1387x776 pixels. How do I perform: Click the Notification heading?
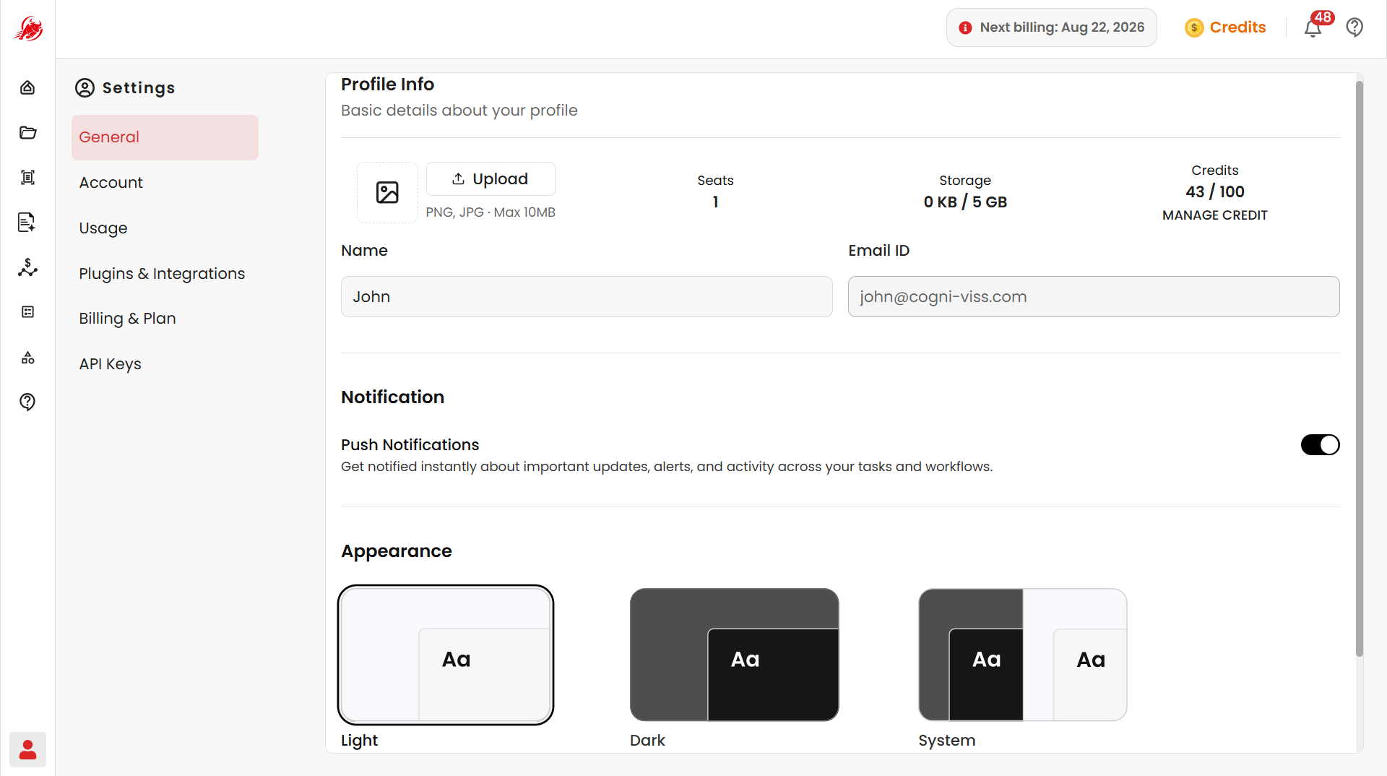(392, 397)
